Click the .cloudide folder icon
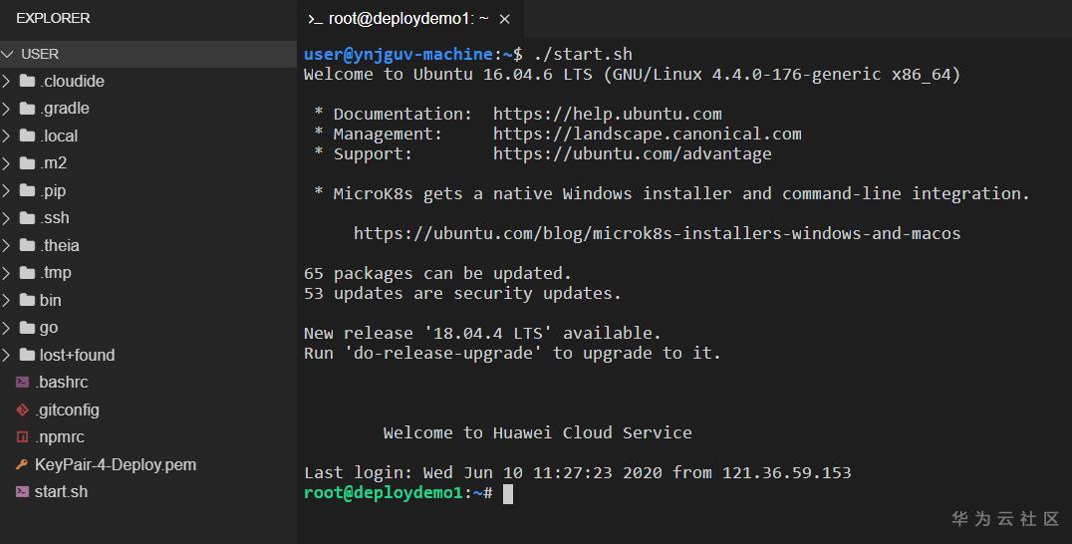This screenshot has height=544, width=1072. coord(27,81)
